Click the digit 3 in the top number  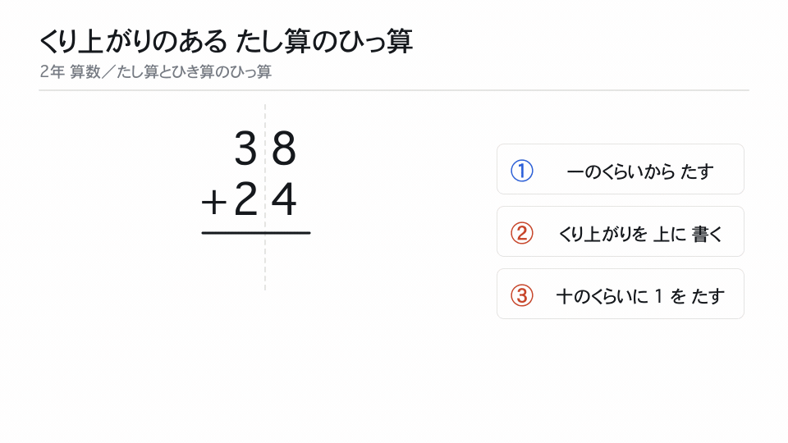click(245, 148)
